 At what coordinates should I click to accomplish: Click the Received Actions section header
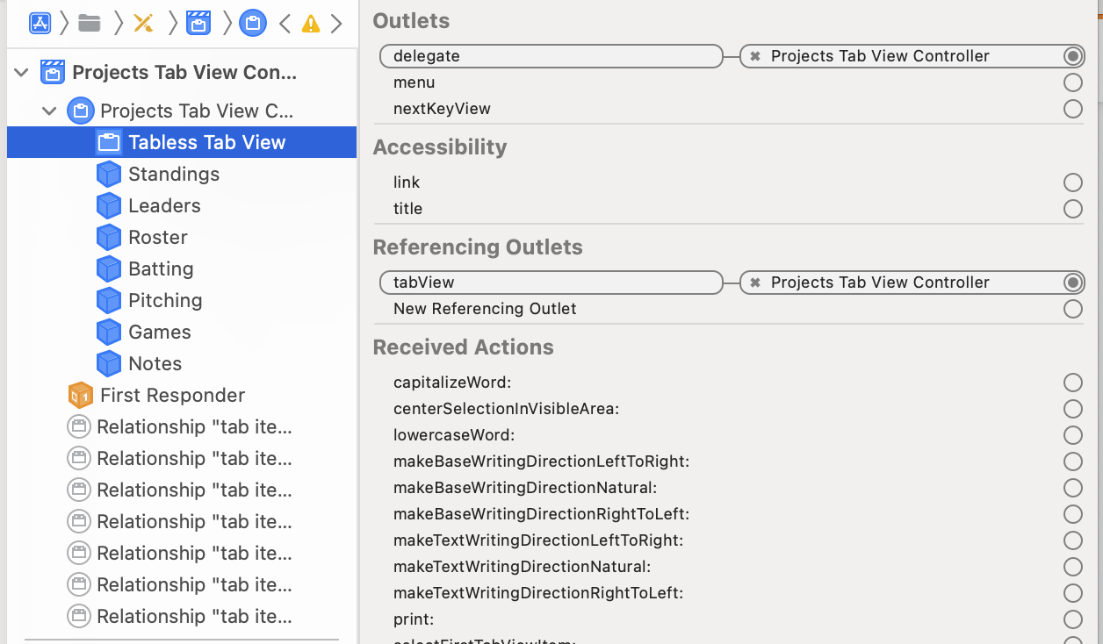click(463, 347)
